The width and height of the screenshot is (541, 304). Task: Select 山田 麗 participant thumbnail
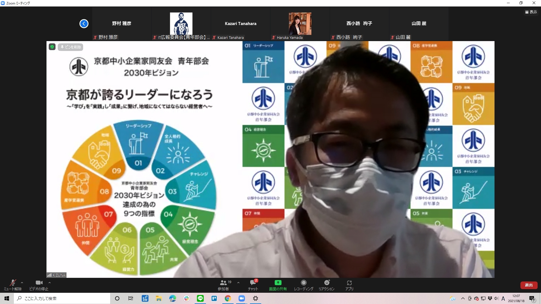419,24
